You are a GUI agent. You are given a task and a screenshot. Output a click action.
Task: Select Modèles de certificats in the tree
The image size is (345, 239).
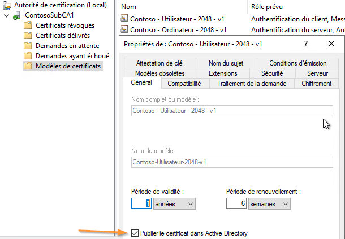click(x=68, y=66)
